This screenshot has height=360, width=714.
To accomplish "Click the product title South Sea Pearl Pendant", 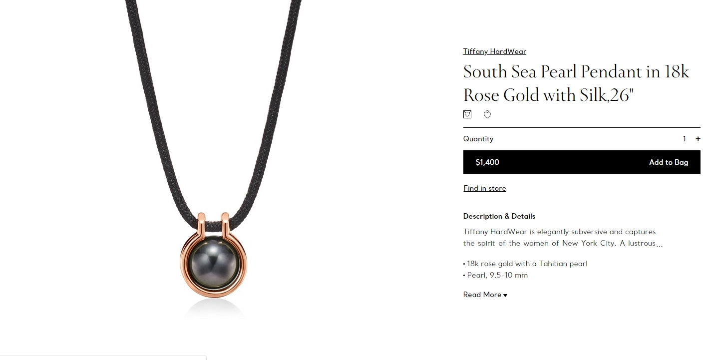I will pyautogui.click(x=576, y=83).
